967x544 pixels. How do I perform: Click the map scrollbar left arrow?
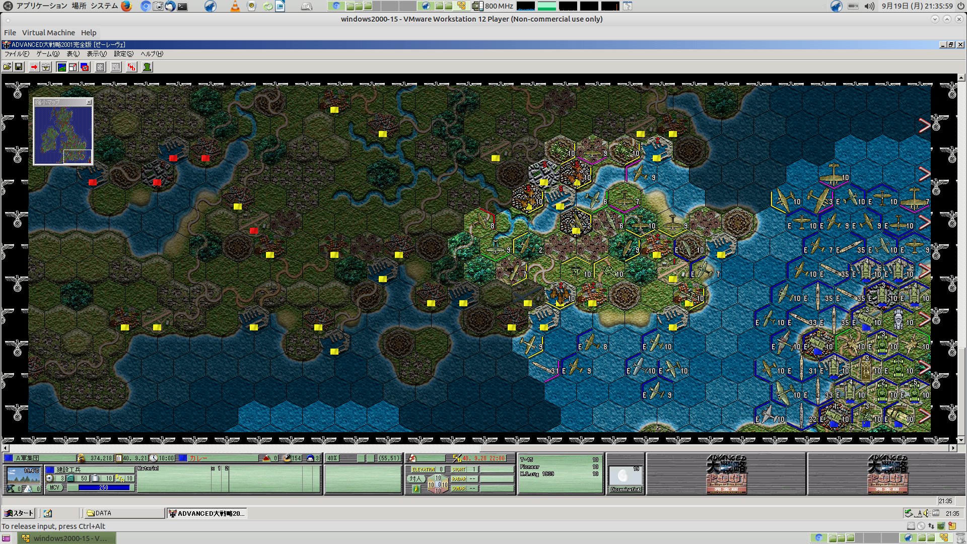click(x=6, y=448)
